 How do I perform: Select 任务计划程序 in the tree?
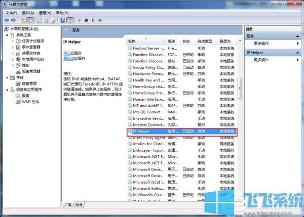[32, 41]
